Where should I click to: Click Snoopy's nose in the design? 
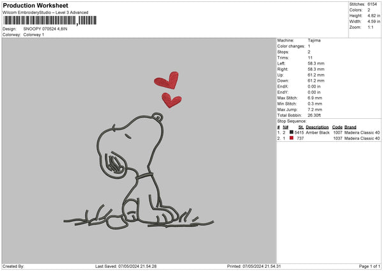[158, 116]
